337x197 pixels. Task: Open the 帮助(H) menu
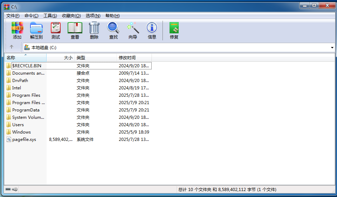pyautogui.click(x=112, y=16)
